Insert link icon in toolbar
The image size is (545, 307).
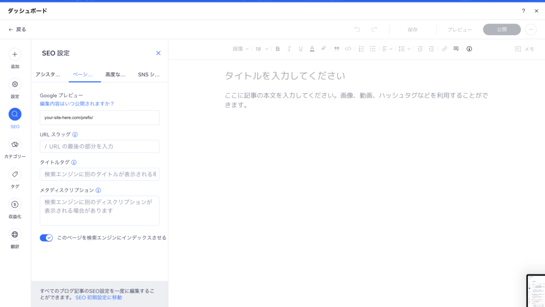pos(444,49)
